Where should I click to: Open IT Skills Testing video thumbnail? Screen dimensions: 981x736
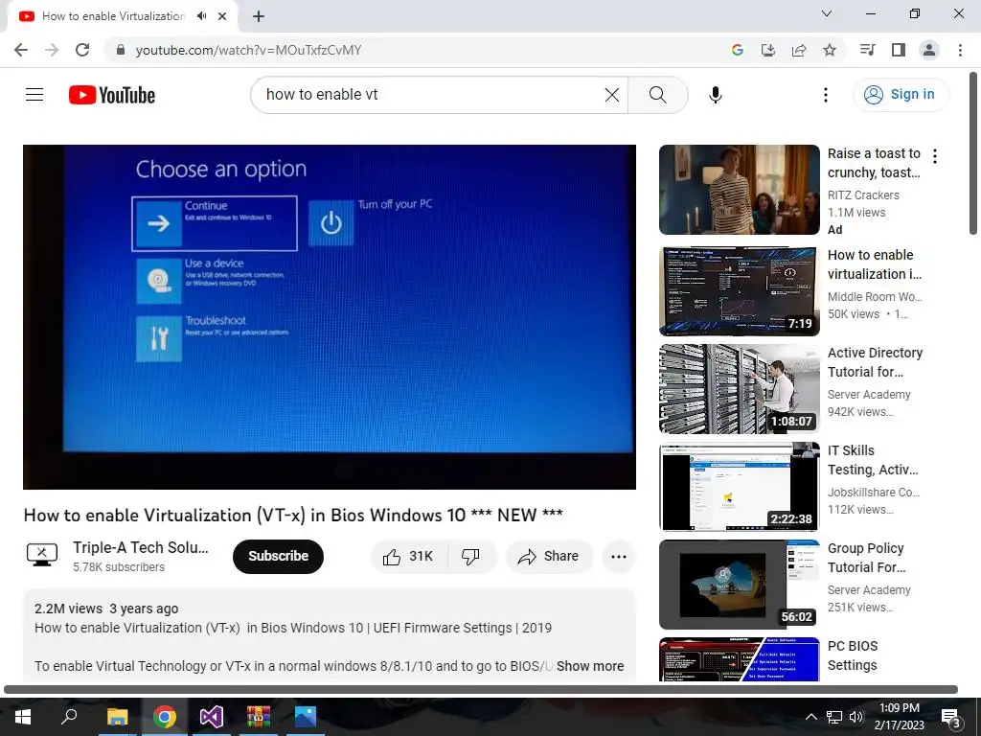pyautogui.click(x=739, y=486)
